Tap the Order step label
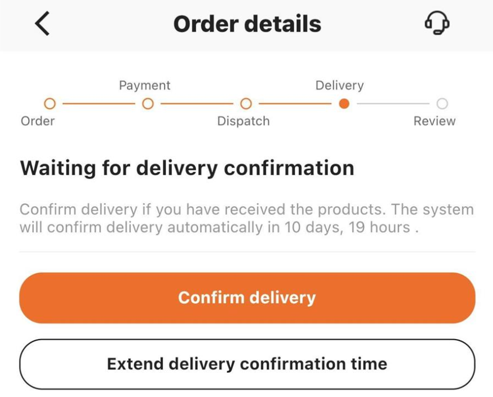 38,121
